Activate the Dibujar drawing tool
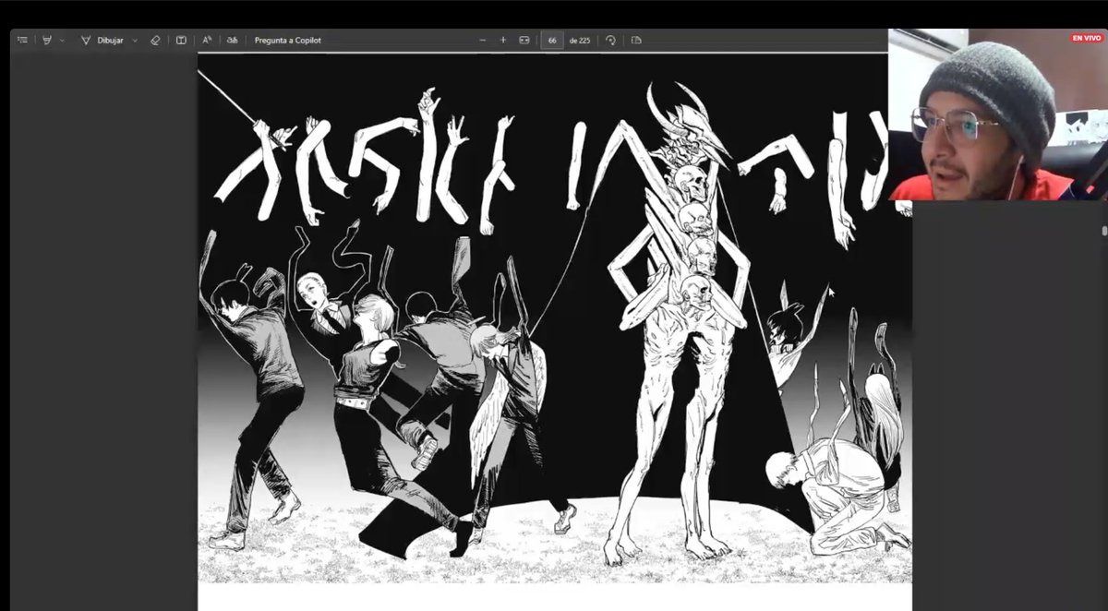 pos(102,40)
